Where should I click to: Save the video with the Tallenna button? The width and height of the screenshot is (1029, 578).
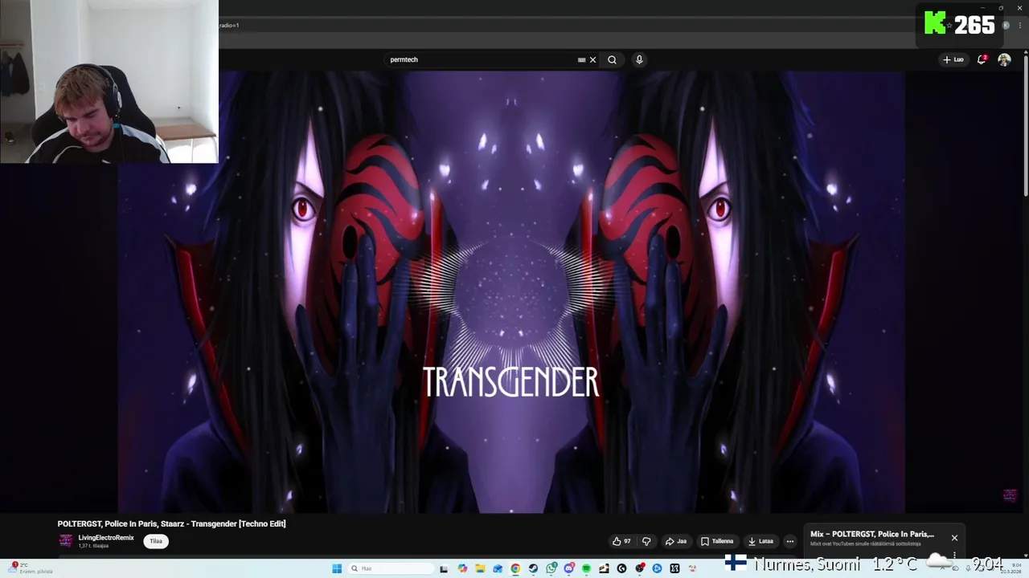pos(717,541)
